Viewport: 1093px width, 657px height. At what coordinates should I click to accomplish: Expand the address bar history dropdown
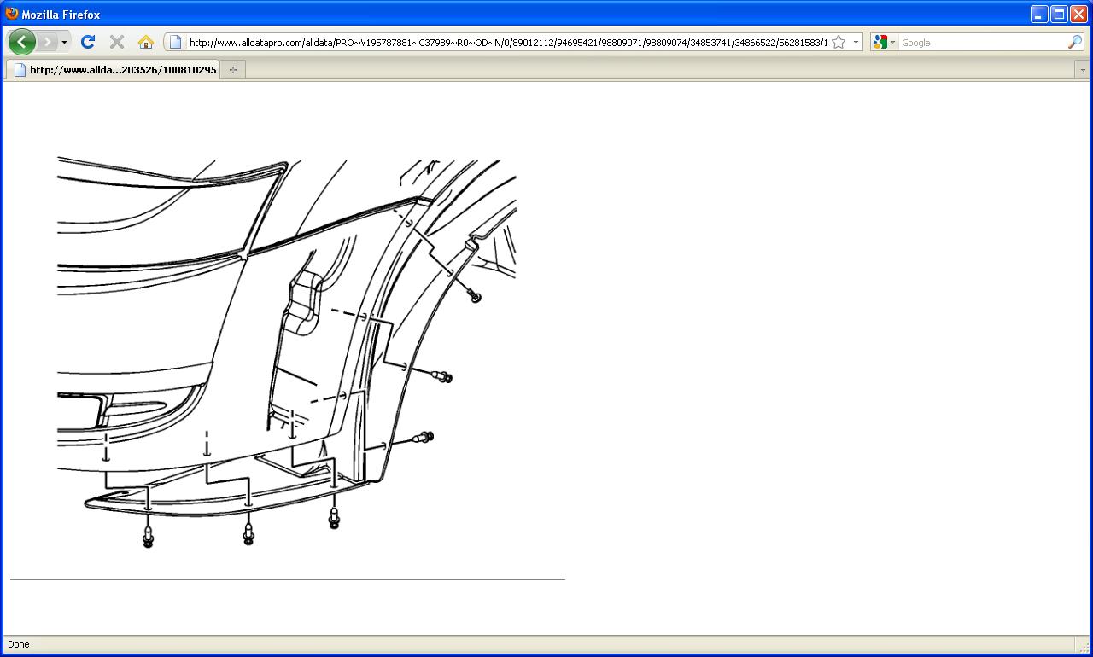coord(856,42)
